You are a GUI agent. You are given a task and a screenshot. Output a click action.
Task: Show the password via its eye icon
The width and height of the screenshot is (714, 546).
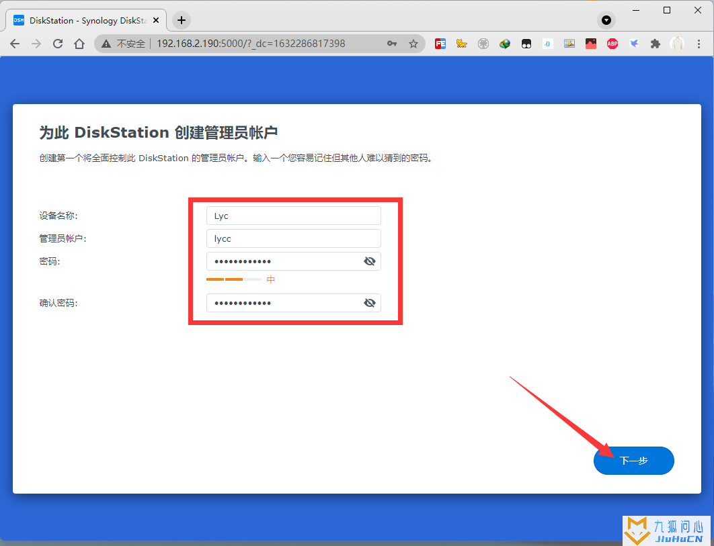(x=369, y=261)
